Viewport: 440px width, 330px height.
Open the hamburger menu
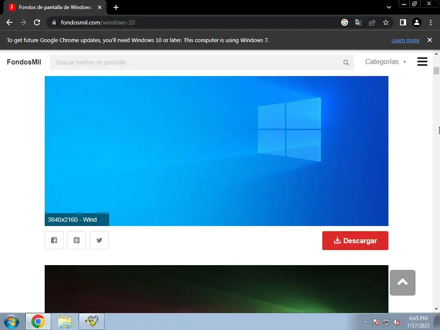[x=422, y=62]
